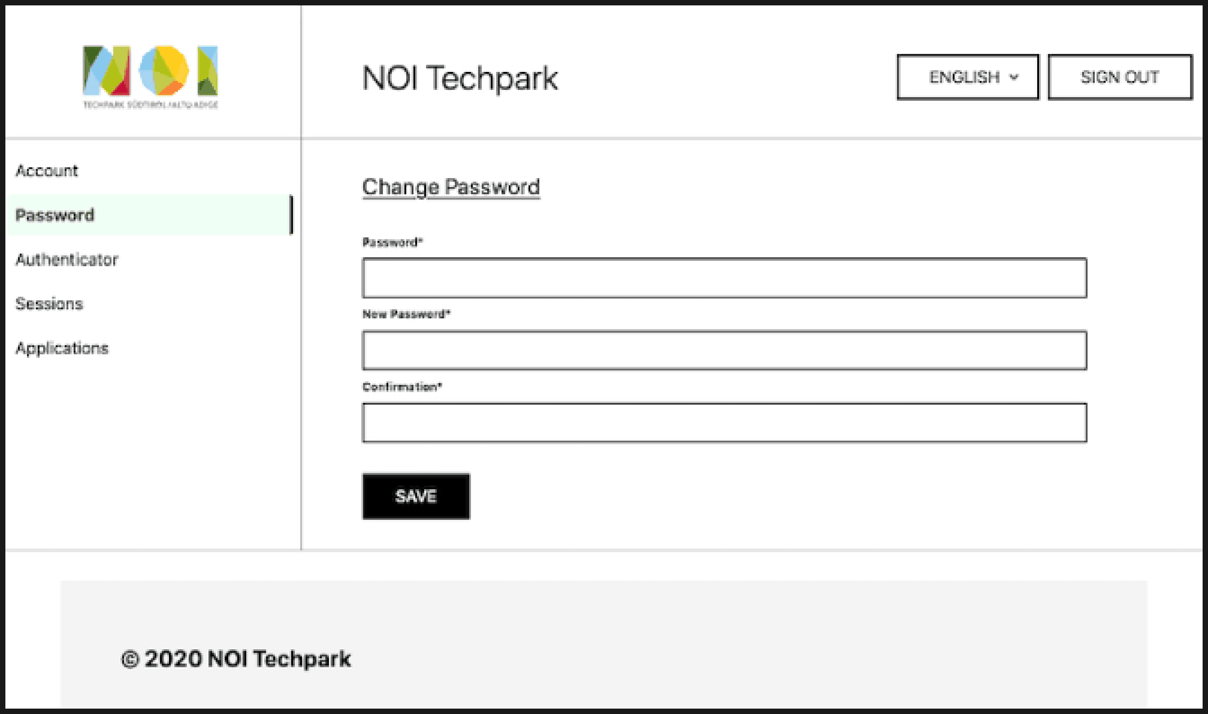The width and height of the screenshot is (1208, 714).
Task: Open the Account section in sidebar
Action: (47, 171)
